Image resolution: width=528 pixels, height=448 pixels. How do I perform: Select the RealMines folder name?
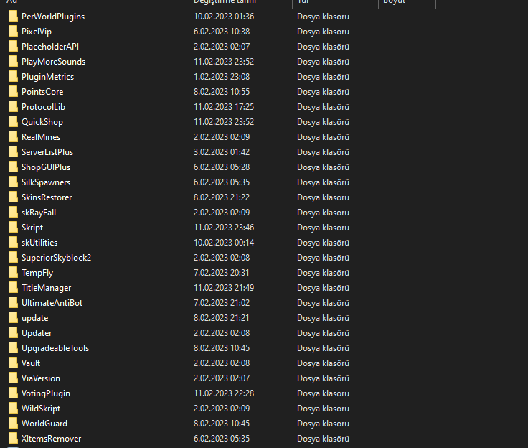coord(41,137)
